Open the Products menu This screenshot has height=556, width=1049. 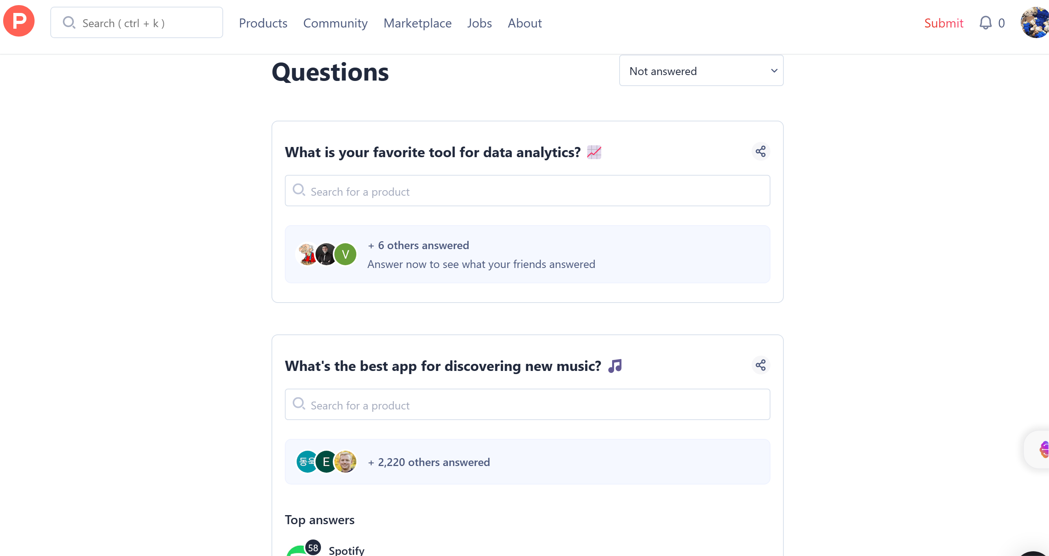point(263,23)
